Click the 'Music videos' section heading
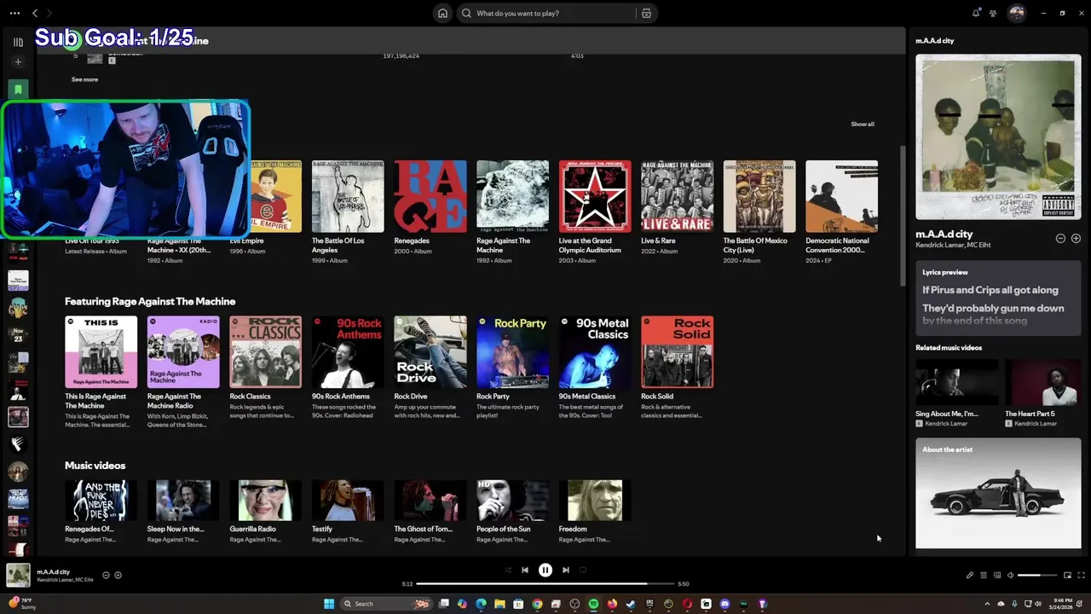Viewport: 1091px width, 614px height. coord(95,466)
